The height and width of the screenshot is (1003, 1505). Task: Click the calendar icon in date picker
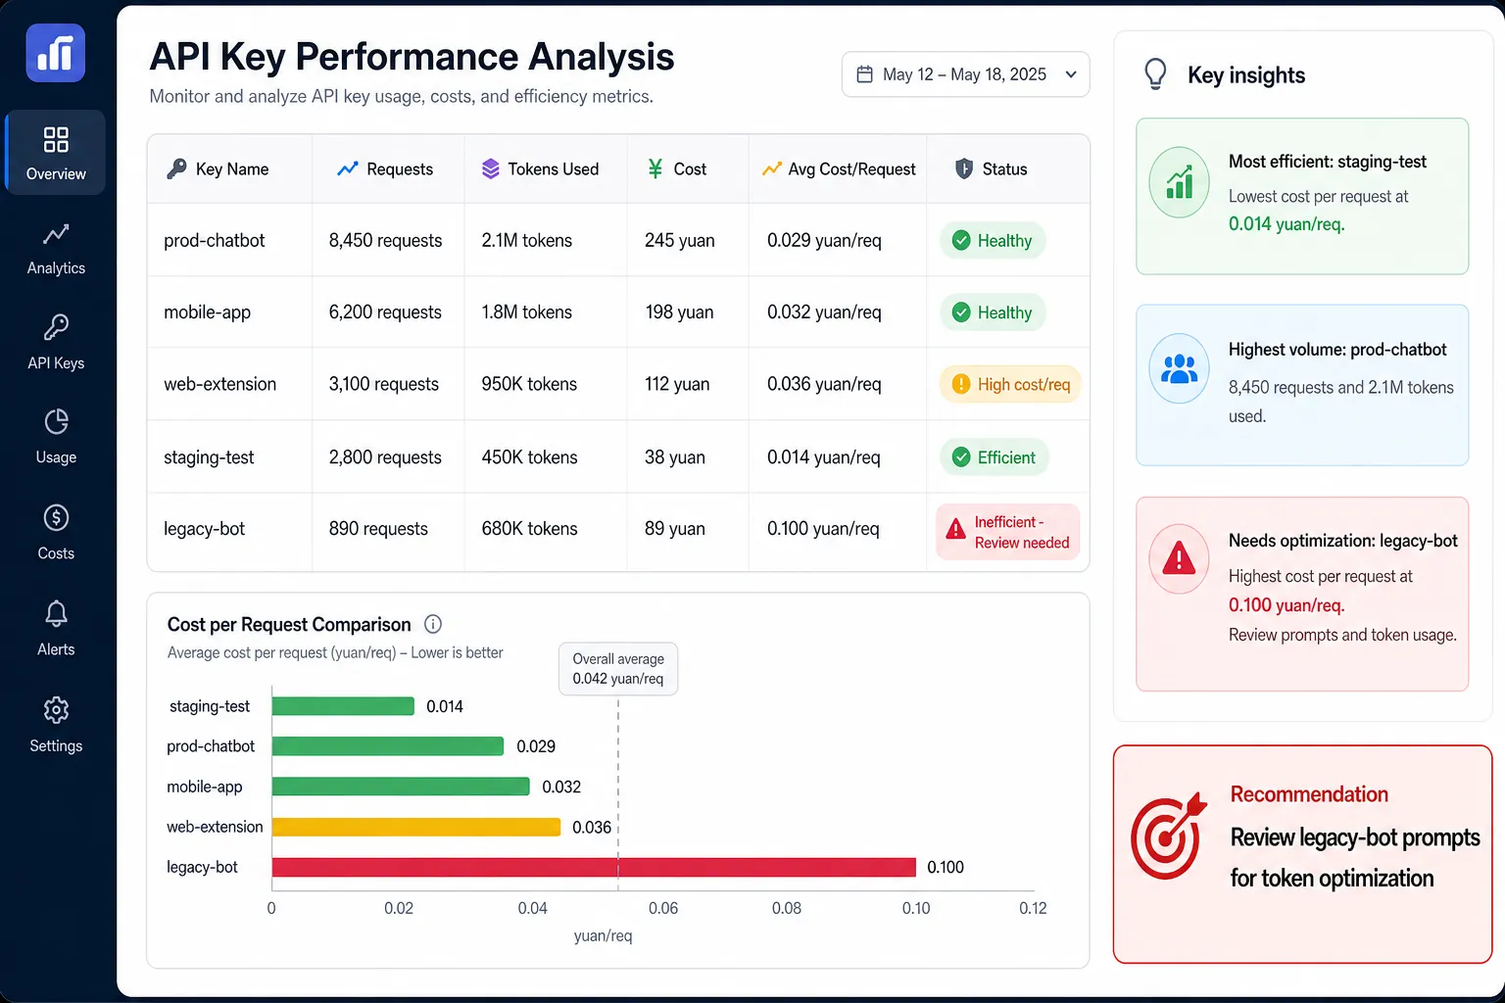[x=864, y=74]
